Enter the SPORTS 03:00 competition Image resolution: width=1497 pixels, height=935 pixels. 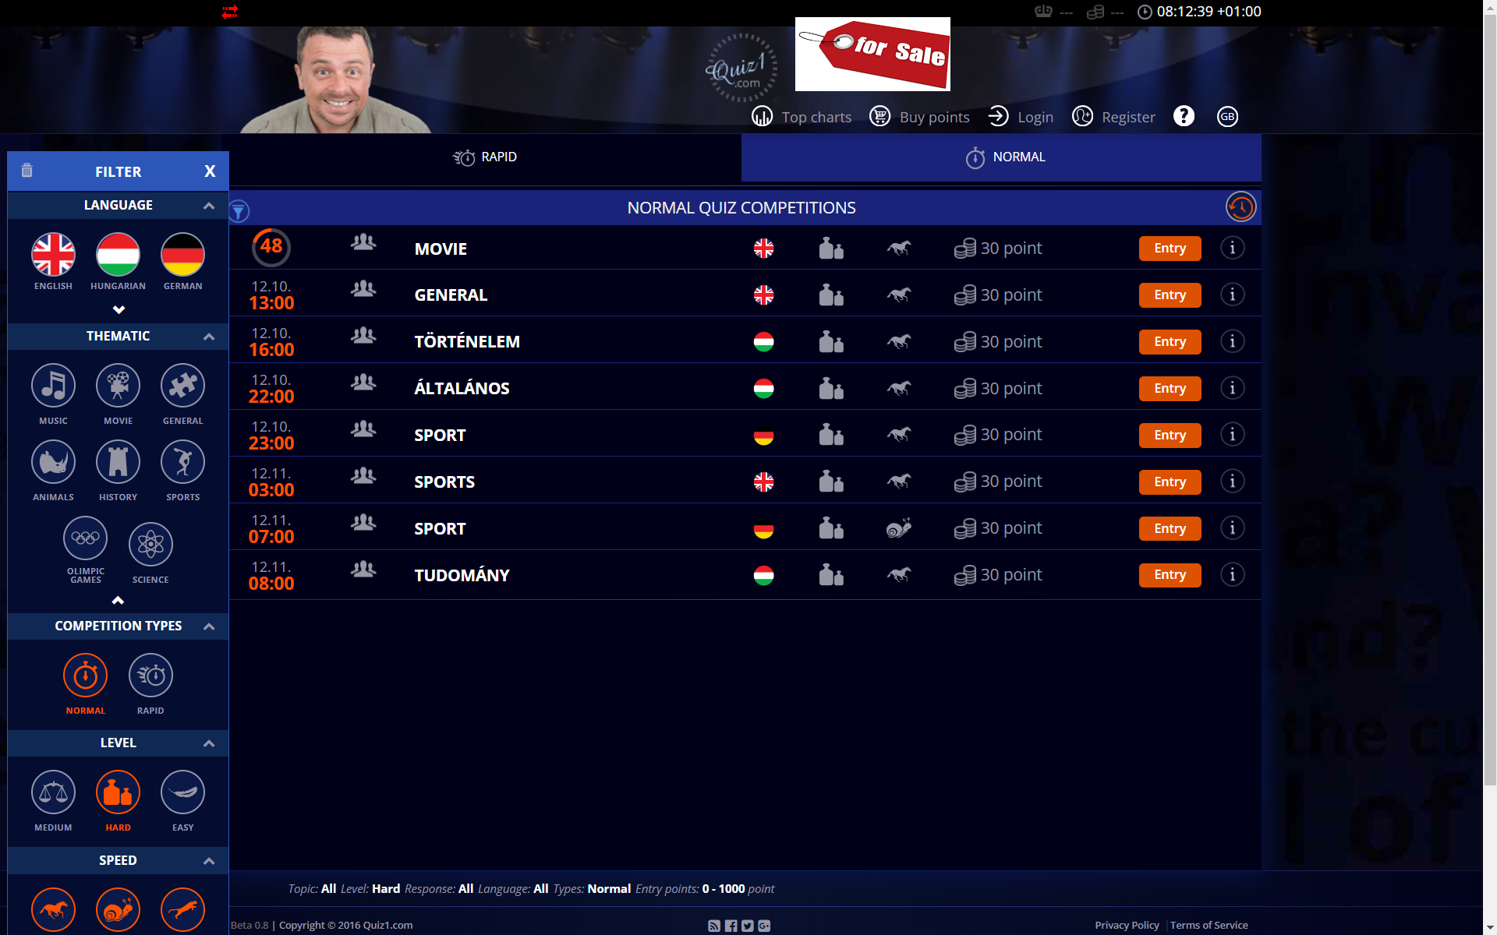pyautogui.click(x=1170, y=482)
